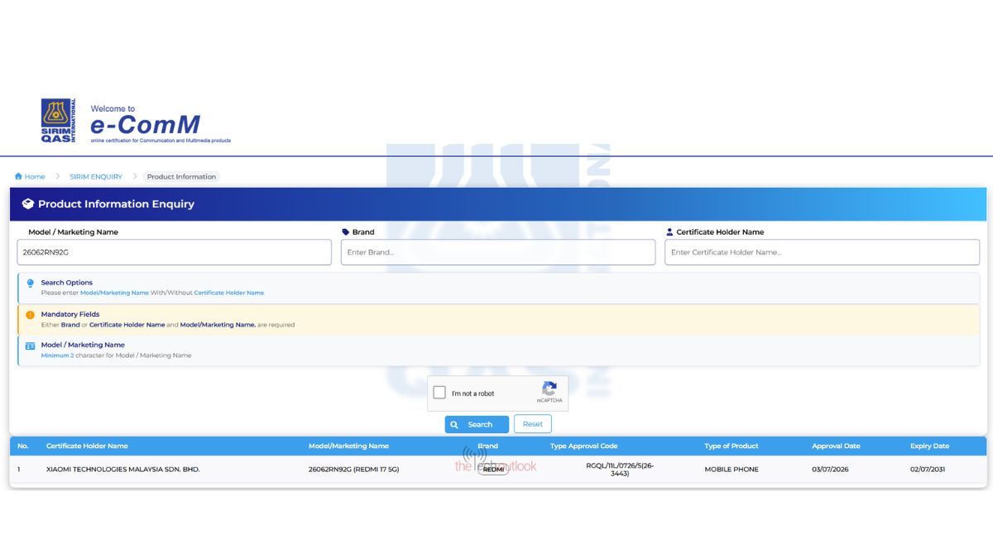
Task: Click the tag icon next to Brand
Action: coord(346,232)
